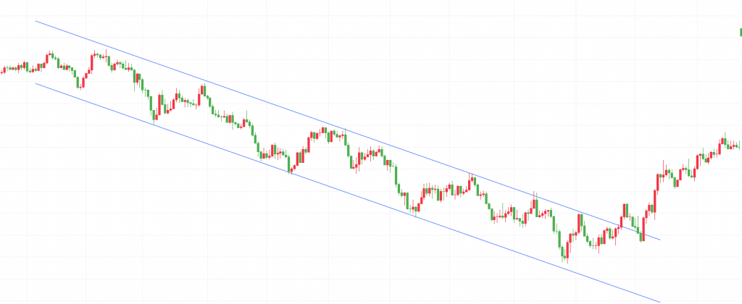Click the green marker at the right edge

(x=740, y=31)
